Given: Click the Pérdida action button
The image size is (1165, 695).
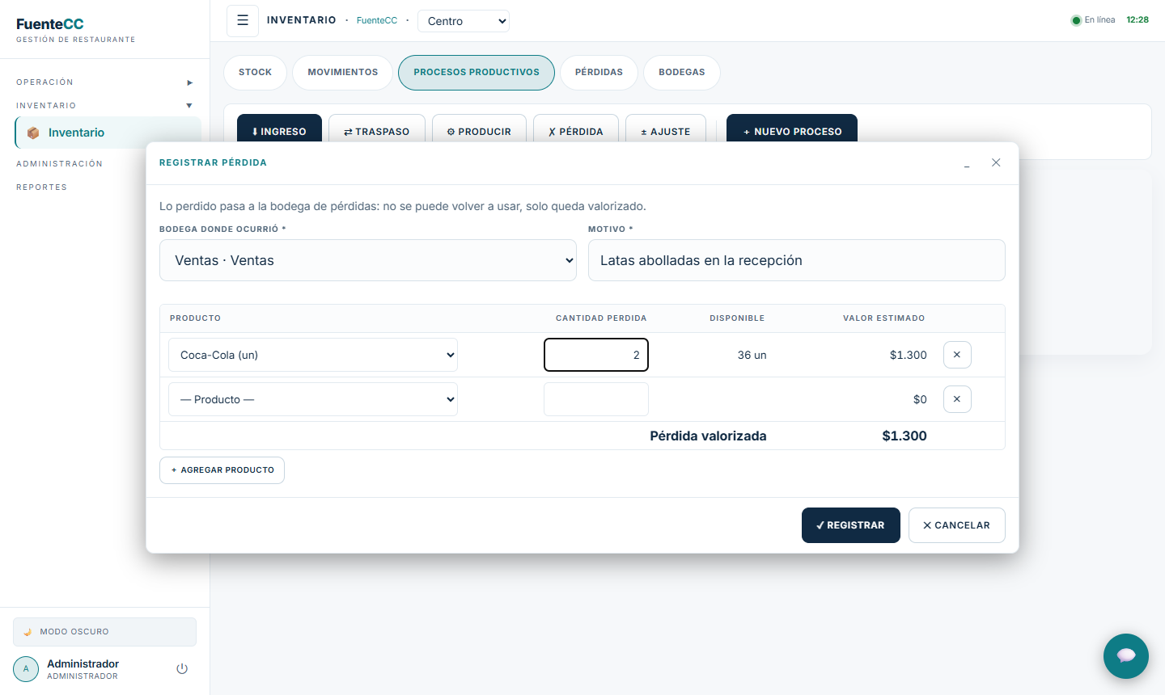Looking at the screenshot, I should [x=576, y=129].
